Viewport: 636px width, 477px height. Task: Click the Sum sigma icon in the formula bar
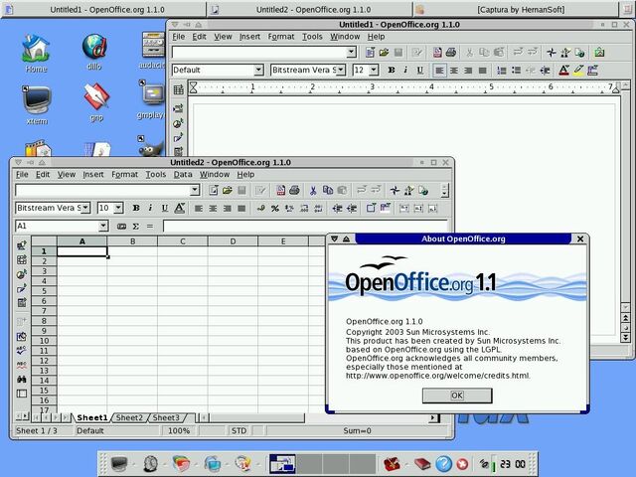(136, 227)
